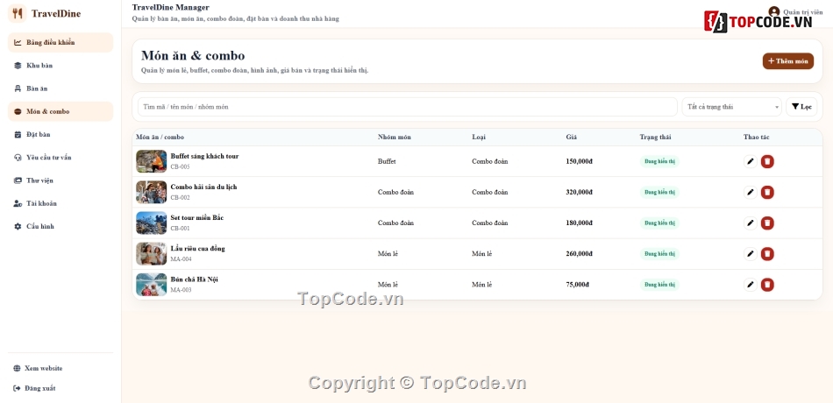Click the Lẩu riêu cua đồng image

click(152, 254)
